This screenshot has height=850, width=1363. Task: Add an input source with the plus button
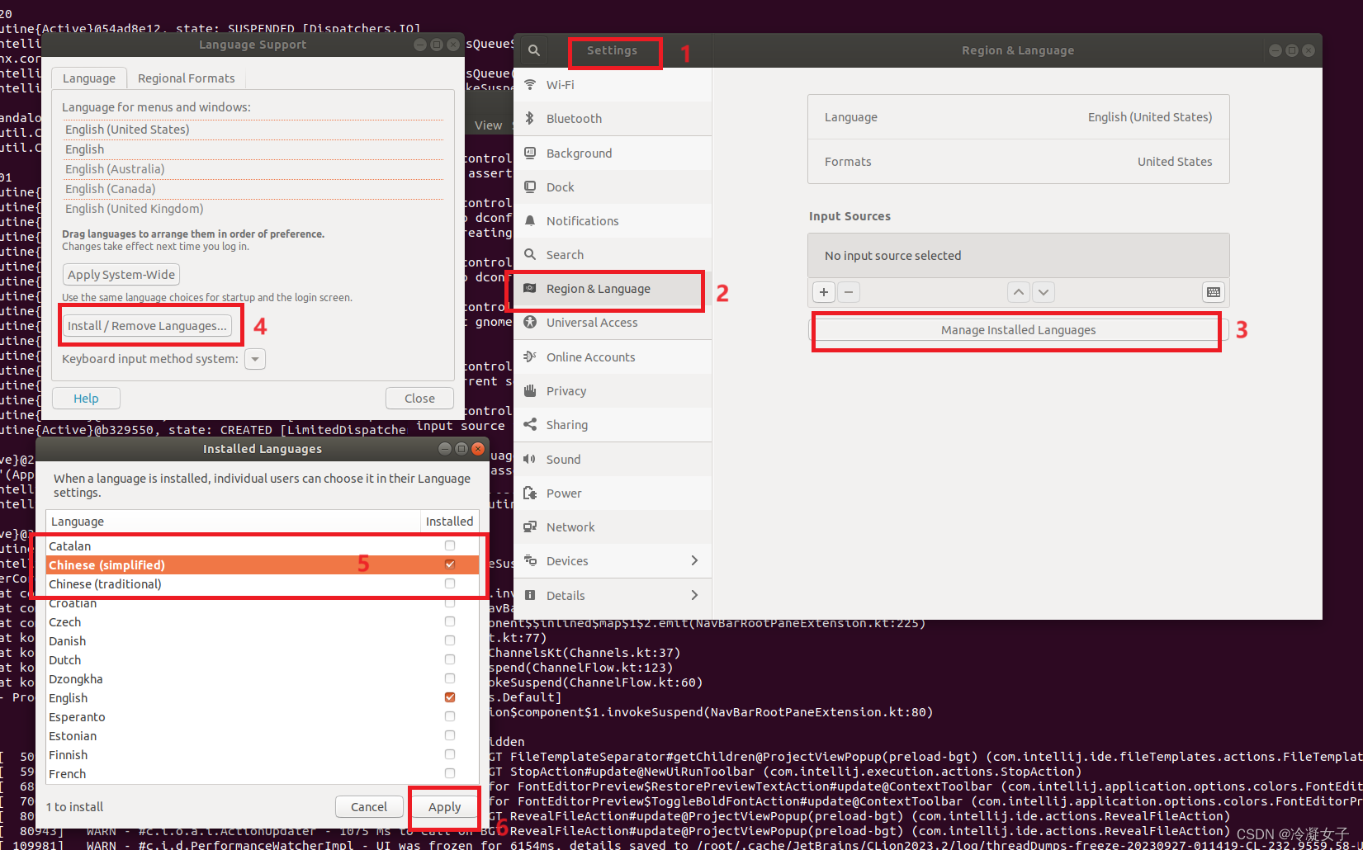[x=823, y=291]
